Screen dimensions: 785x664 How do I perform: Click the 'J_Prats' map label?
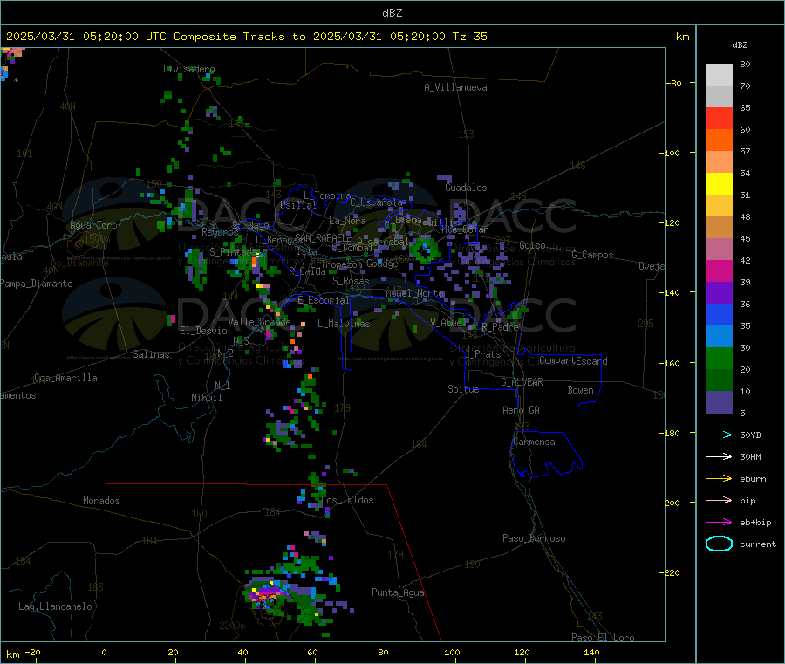click(x=482, y=353)
